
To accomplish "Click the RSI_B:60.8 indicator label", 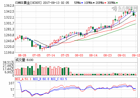I will pyautogui.click(x=41, y=79).
